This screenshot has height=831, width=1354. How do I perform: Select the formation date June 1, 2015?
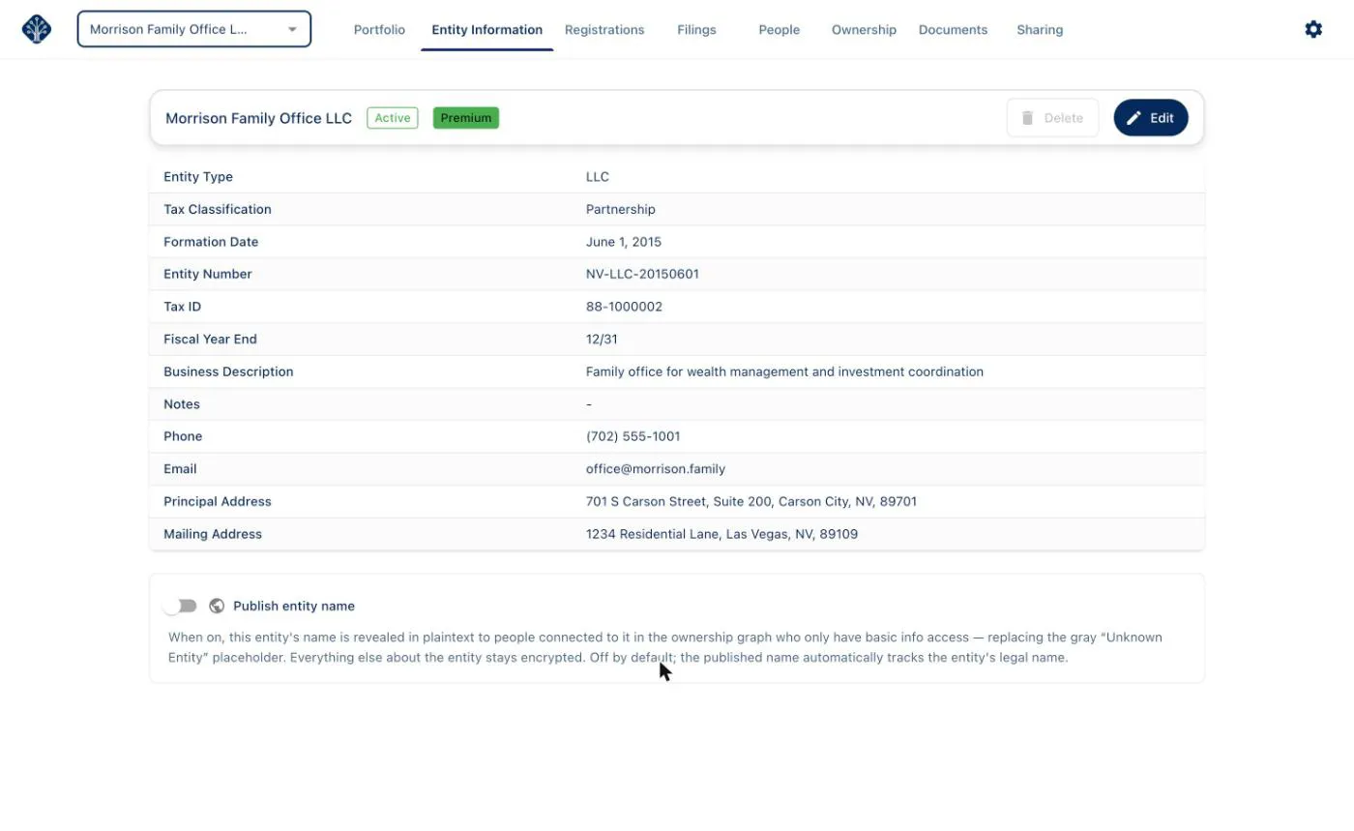624,242
